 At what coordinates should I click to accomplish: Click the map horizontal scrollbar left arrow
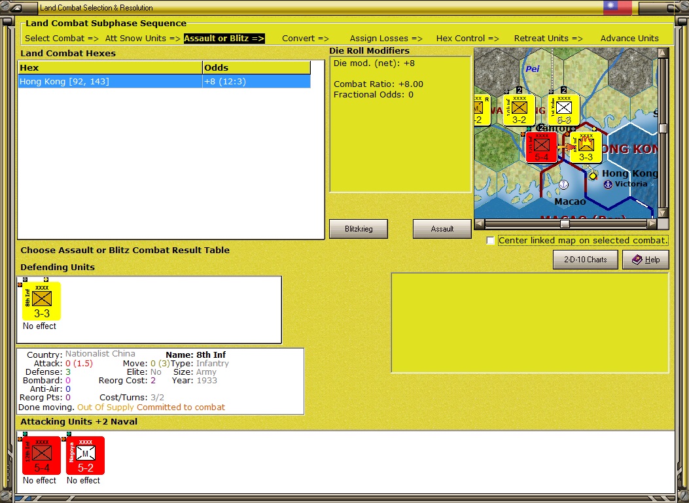pyautogui.click(x=480, y=224)
